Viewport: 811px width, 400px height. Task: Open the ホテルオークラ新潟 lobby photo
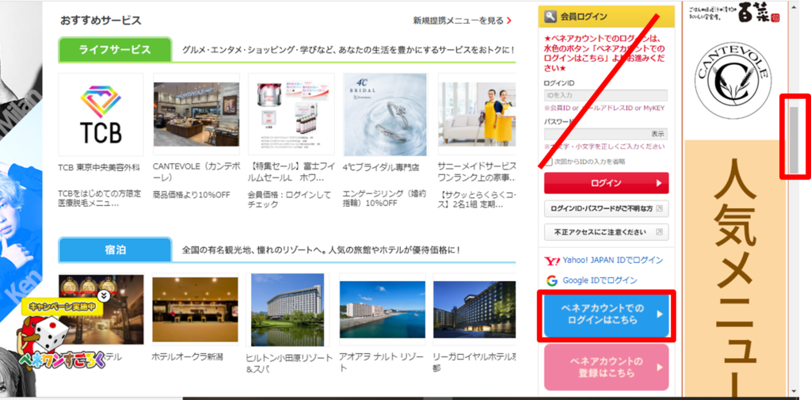195,309
